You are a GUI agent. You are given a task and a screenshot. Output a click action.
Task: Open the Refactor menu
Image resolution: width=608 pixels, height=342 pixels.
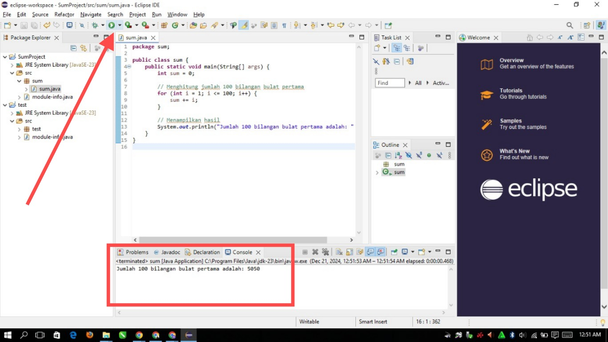pyautogui.click(x=64, y=14)
